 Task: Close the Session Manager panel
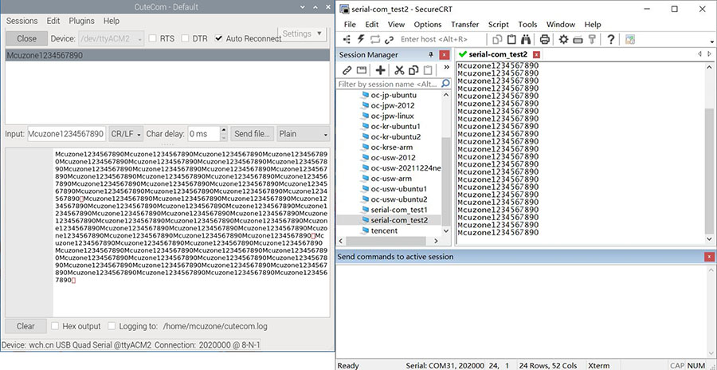click(444, 55)
